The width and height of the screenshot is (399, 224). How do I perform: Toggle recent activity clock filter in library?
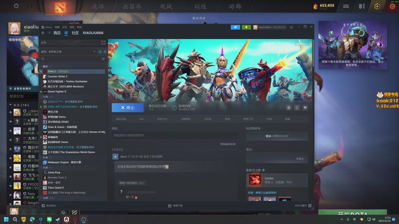pyautogui.click(x=100, y=52)
